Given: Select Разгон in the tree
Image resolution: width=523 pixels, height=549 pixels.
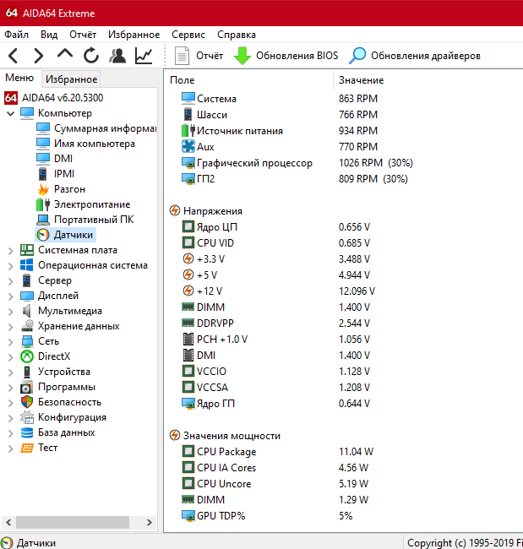Looking at the screenshot, I should [x=69, y=189].
